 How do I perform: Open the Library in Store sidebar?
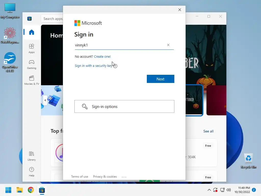[x=31, y=156]
